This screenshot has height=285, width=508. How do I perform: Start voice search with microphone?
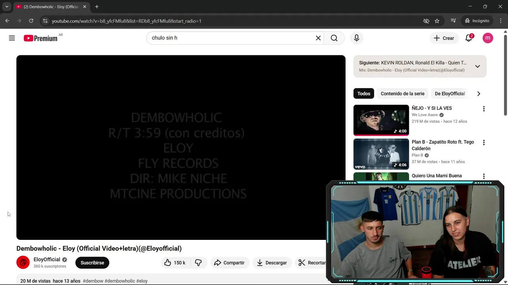click(356, 38)
